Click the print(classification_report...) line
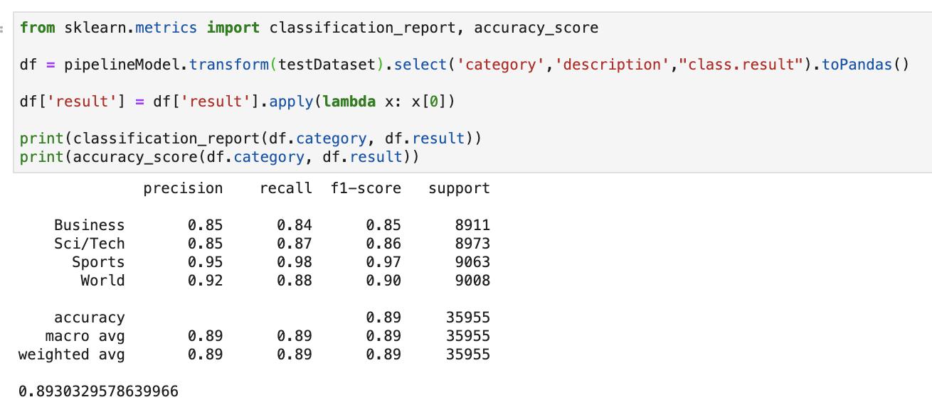This screenshot has width=932, height=412. click(x=250, y=139)
